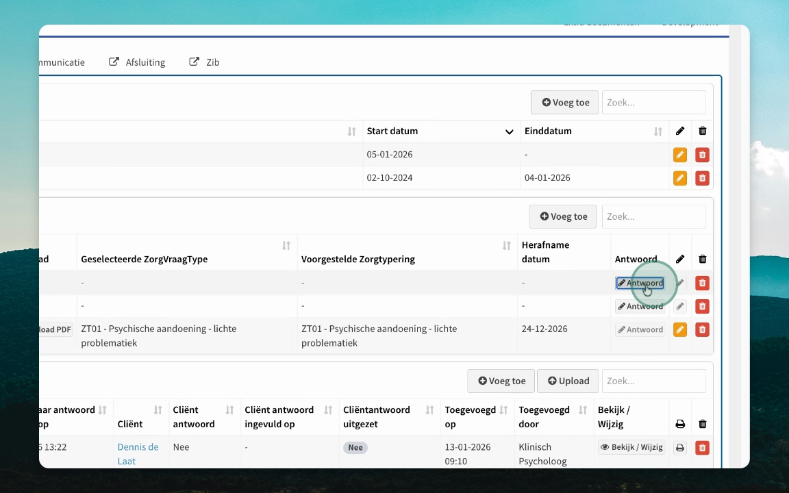Delete the row ending 04-01-2026
The image size is (789, 493).
click(x=703, y=178)
